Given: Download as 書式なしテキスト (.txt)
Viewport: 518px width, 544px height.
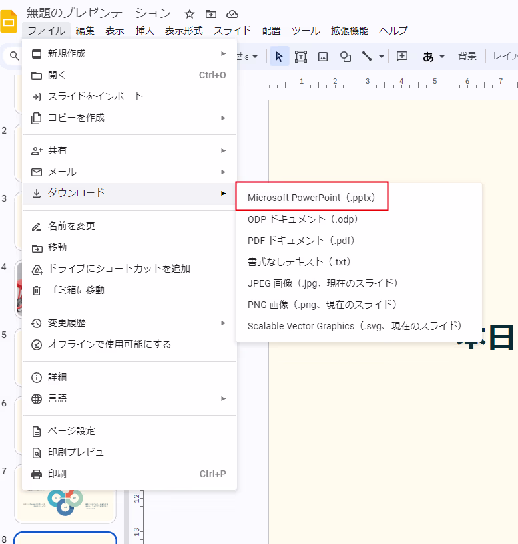Looking at the screenshot, I should tap(359, 262).
